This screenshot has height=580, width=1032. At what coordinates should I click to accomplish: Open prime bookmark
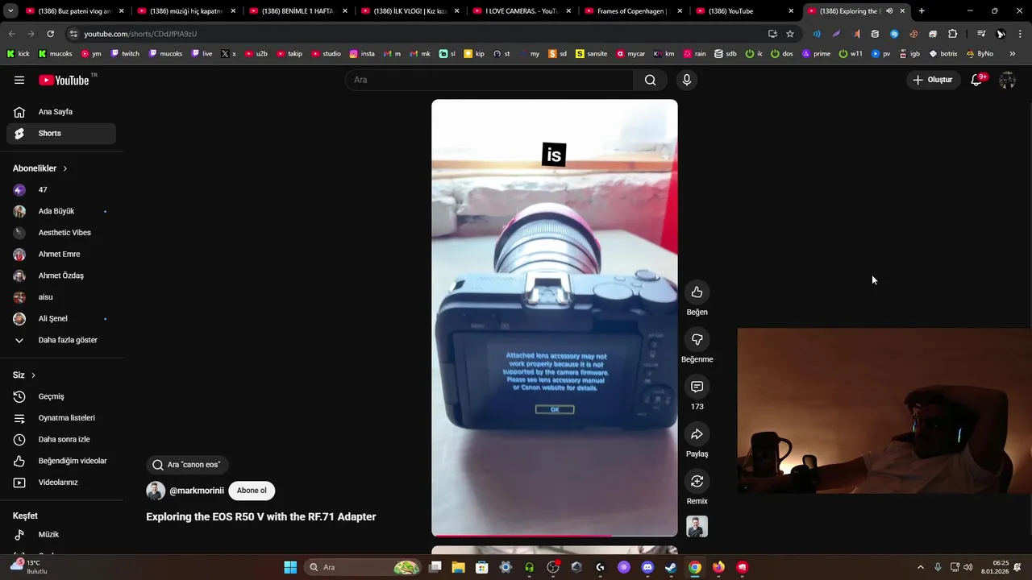816,54
